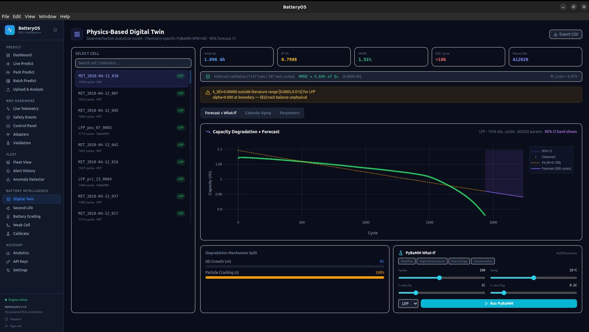Adjust the Temp slider
Screen dimensions: 589x332
coord(533,278)
